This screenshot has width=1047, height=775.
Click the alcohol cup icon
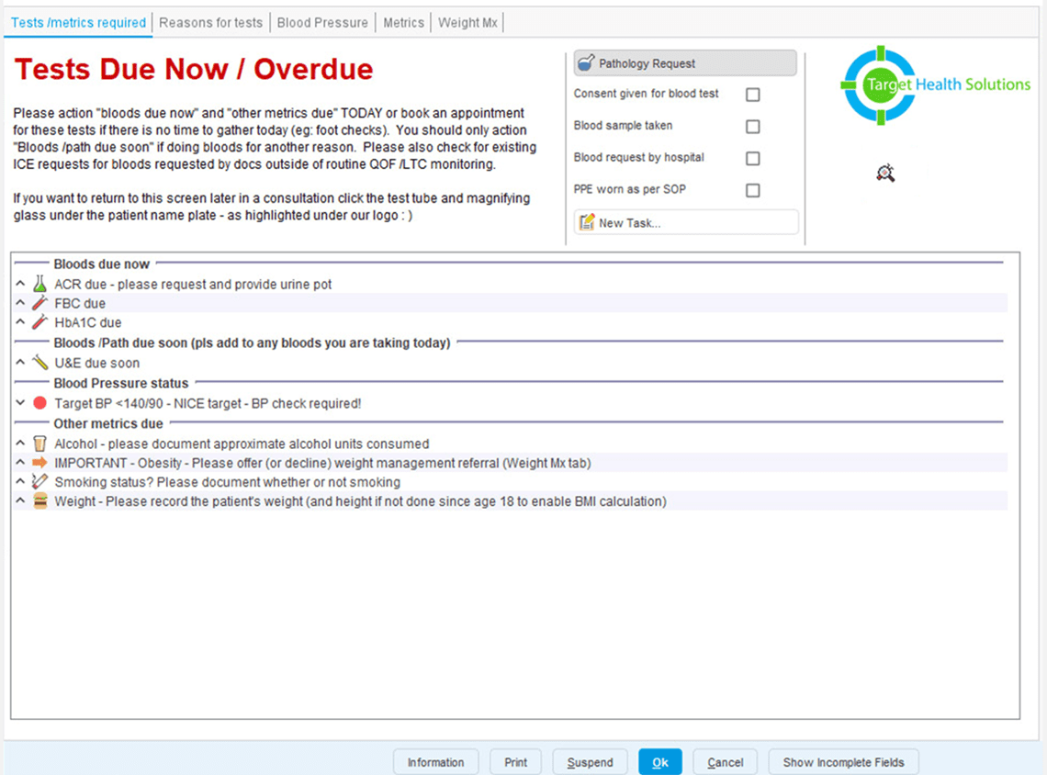pyautogui.click(x=38, y=442)
